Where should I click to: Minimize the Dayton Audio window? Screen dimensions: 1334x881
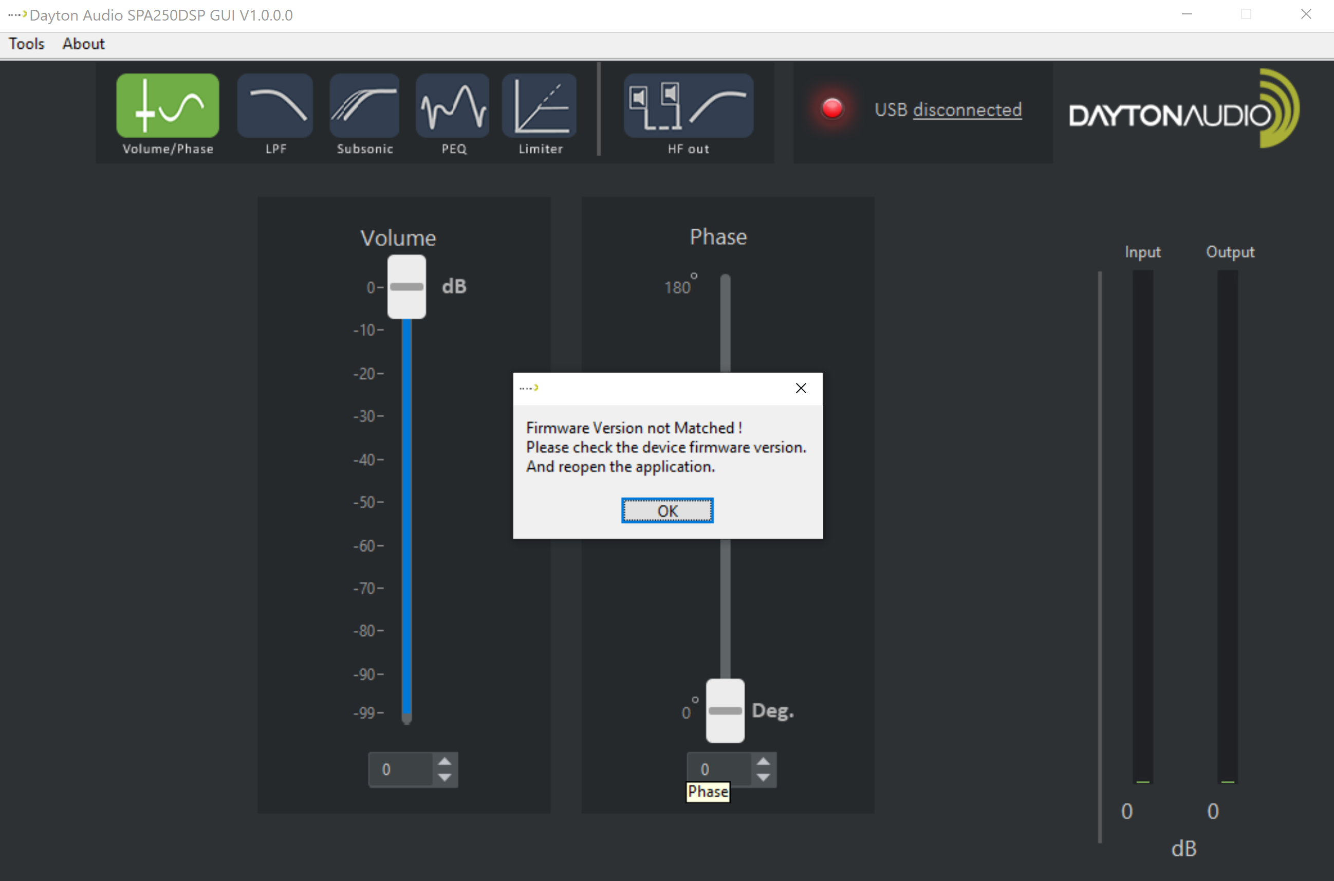1187,14
